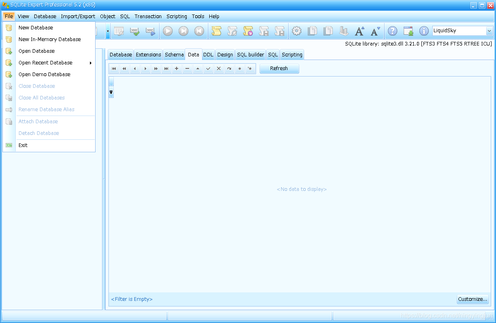Decrease font size with small A icon

pos(375,31)
